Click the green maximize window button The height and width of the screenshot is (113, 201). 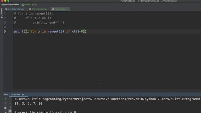coord(8,1)
